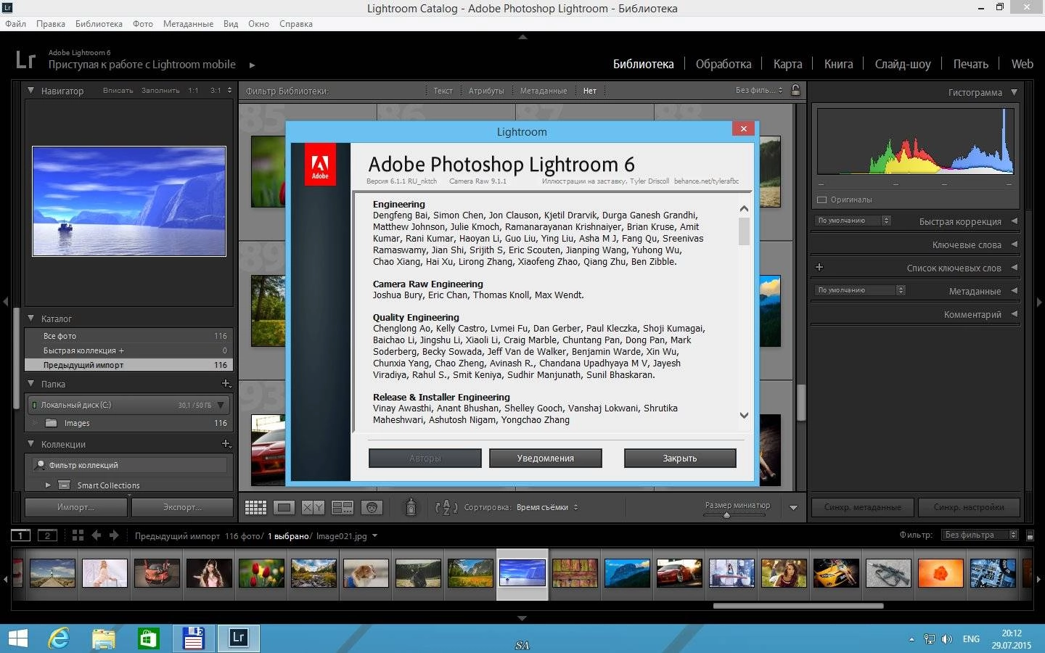The height and width of the screenshot is (653, 1045).
Task: Click Smart Collections set icon
Action: coord(64,485)
